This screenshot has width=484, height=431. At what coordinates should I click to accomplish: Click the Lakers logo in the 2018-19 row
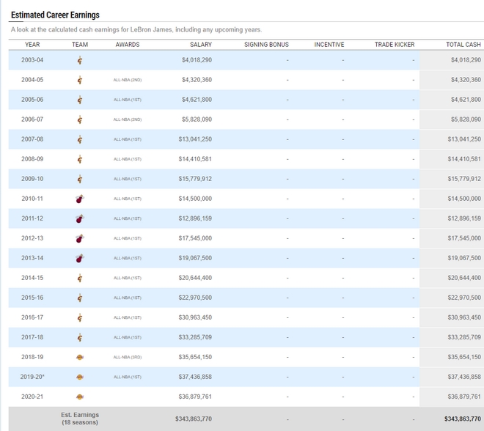coord(80,357)
